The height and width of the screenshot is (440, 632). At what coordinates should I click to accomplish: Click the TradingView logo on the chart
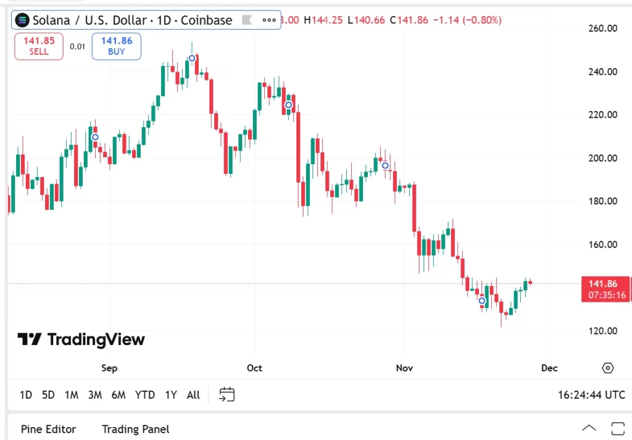pyautogui.click(x=81, y=339)
